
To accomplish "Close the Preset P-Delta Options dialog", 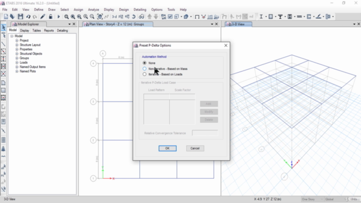I will (x=226, y=45).
